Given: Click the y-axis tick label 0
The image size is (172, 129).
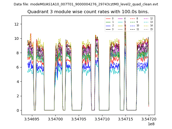Looking at the screenshot, I should pos(17,110).
